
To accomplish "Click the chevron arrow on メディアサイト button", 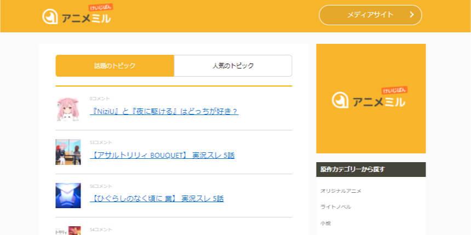I will (x=411, y=15).
